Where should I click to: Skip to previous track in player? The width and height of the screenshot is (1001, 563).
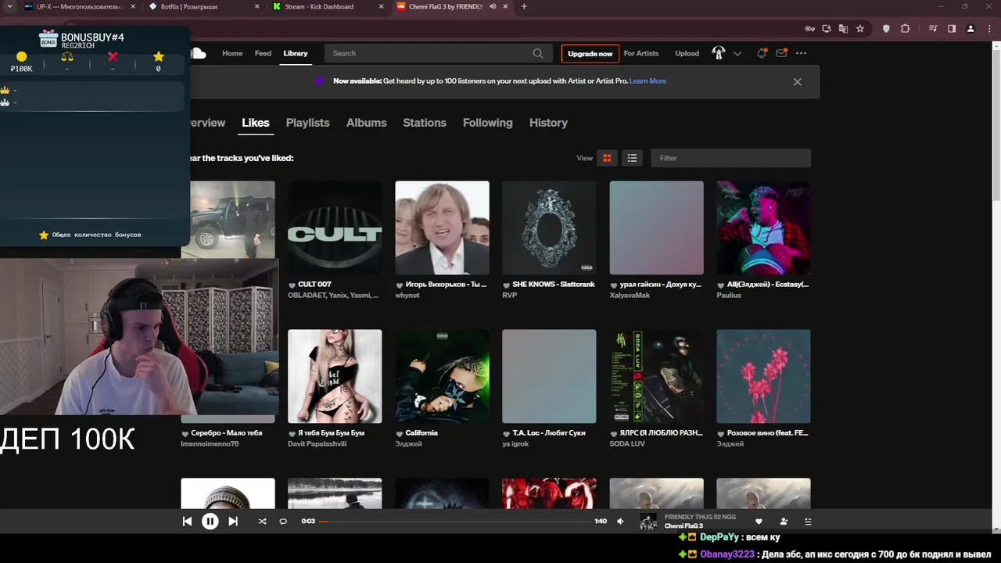click(x=187, y=522)
